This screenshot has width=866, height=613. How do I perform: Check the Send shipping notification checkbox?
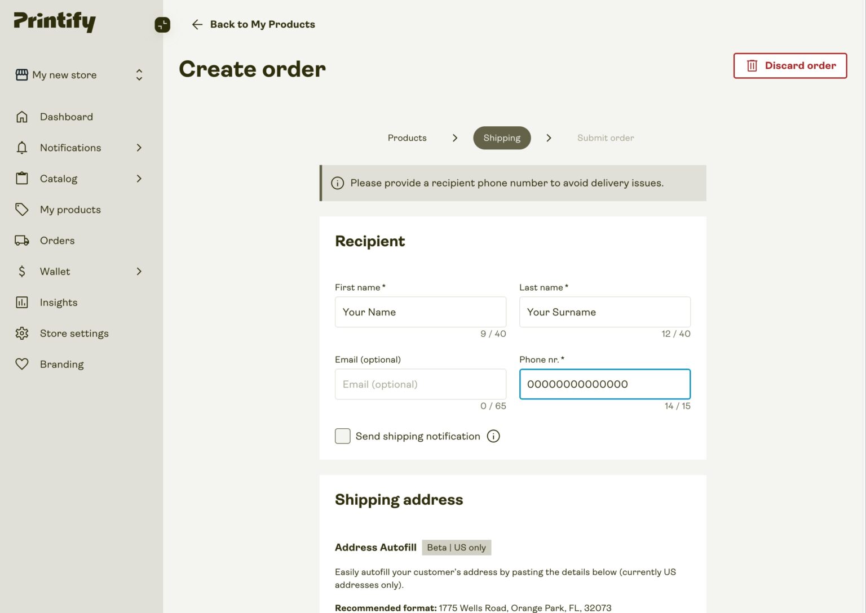pos(342,436)
